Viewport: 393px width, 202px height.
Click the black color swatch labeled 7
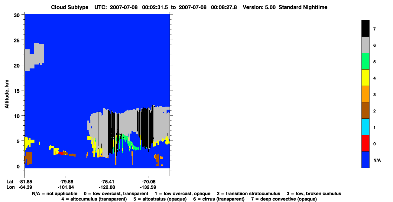pos(365,28)
